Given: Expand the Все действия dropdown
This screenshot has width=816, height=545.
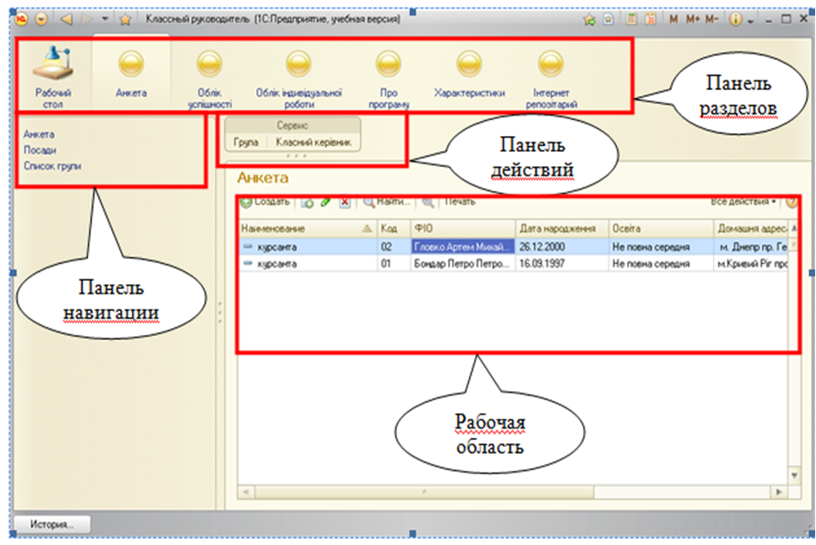Looking at the screenshot, I should (744, 201).
